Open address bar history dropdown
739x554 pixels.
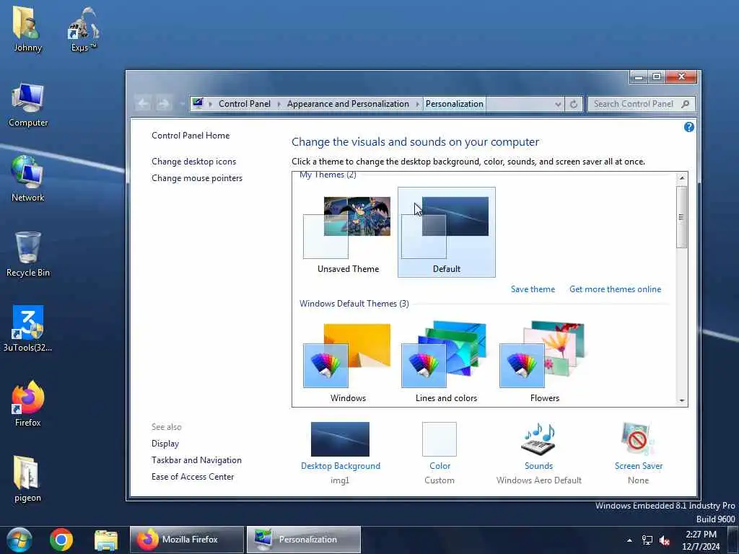(558, 104)
